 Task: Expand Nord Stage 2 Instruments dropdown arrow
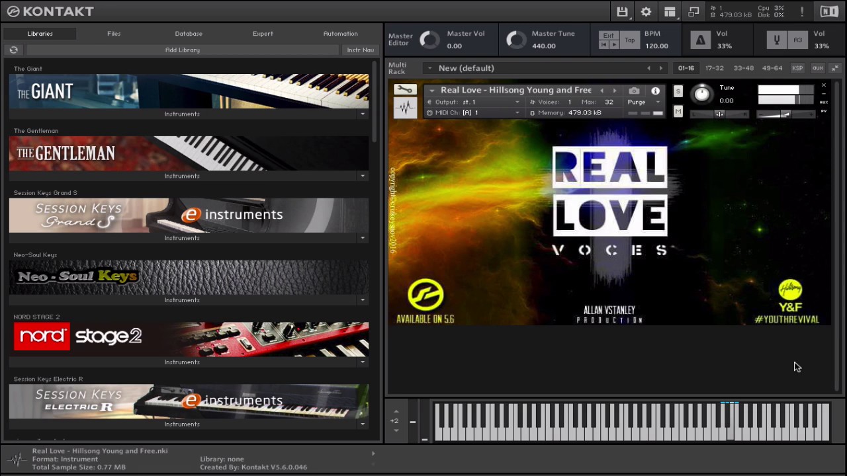(x=363, y=362)
